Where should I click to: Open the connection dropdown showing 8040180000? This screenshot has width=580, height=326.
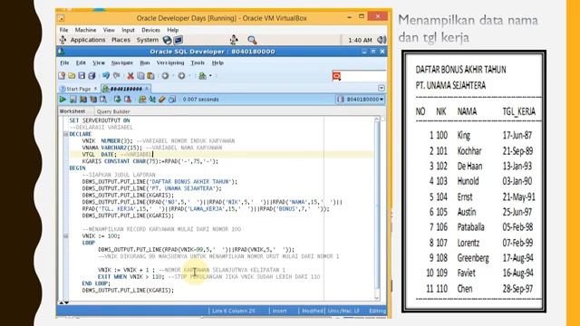[361, 99]
